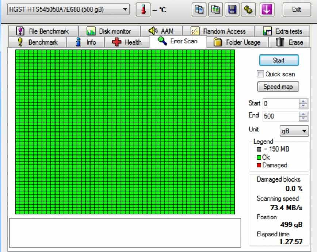Click the Start scan button
The height and width of the screenshot is (252, 317).
tap(279, 60)
